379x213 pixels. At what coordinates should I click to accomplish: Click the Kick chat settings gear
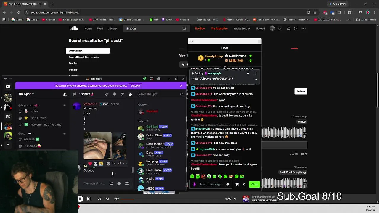244,184
